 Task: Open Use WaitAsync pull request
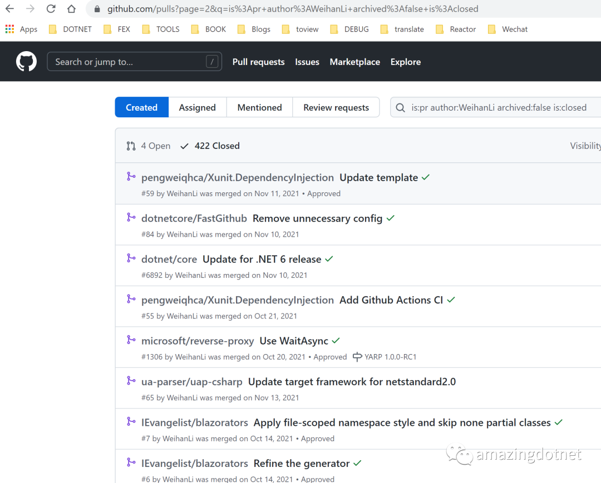pyautogui.click(x=294, y=341)
